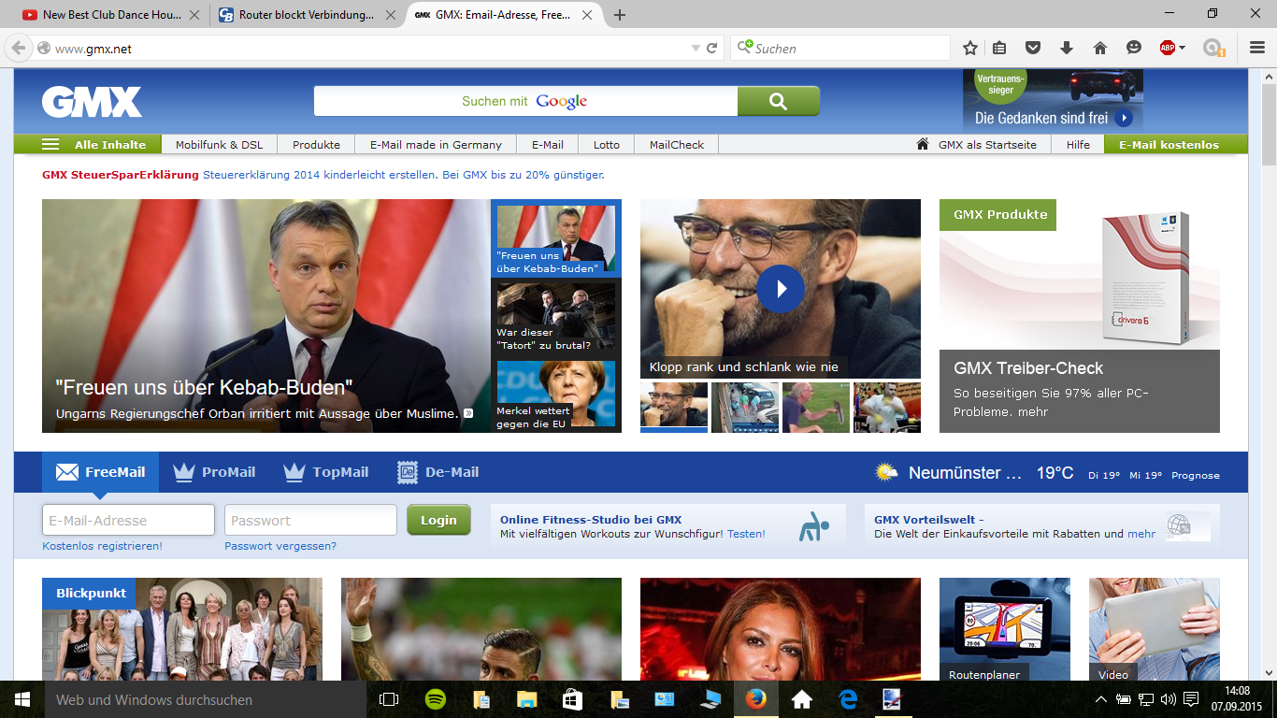
Task: Bookmark this page with the star icon
Action: pos(970,48)
